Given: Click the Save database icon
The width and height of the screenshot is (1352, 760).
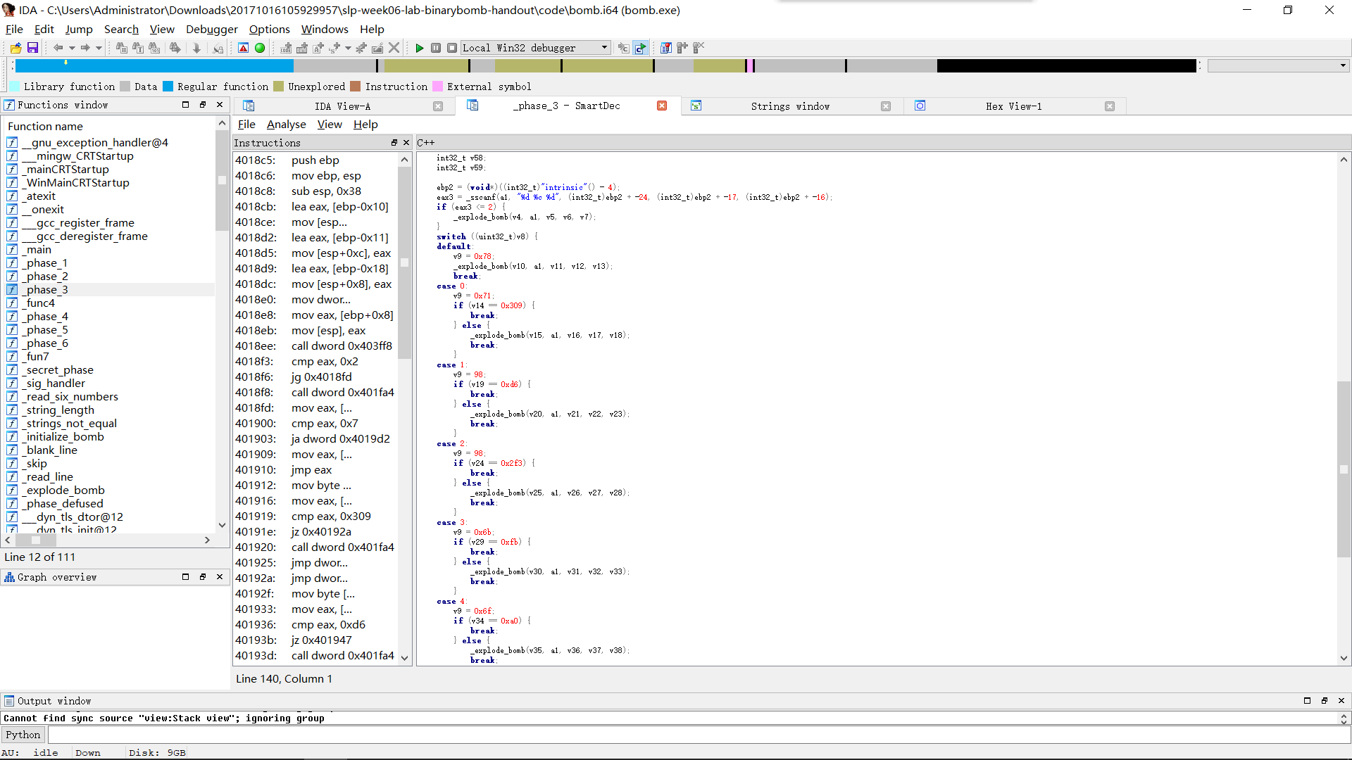Looking at the screenshot, I should (32, 48).
